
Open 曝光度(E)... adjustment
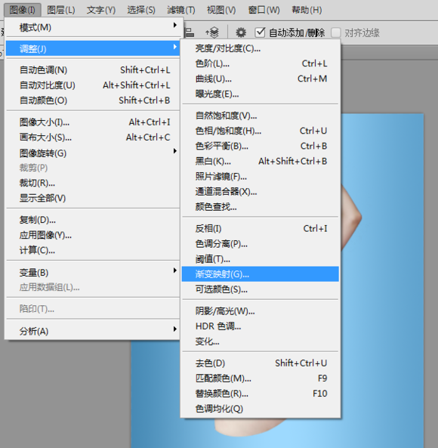click(260, 94)
